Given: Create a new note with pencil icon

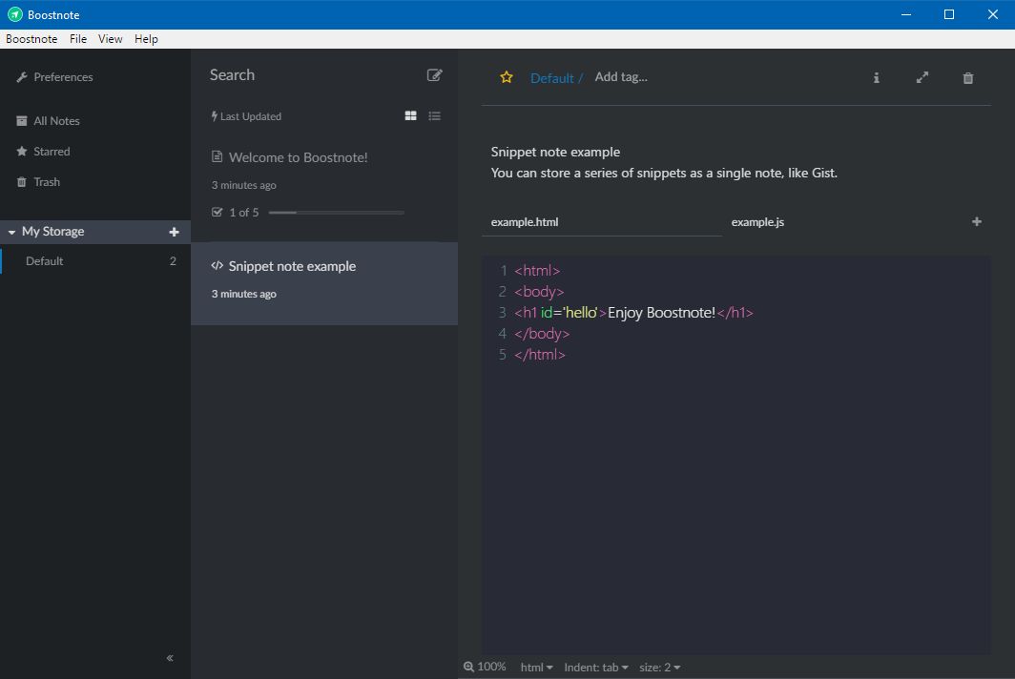Looking at the screenshot, I should [434, 75].
